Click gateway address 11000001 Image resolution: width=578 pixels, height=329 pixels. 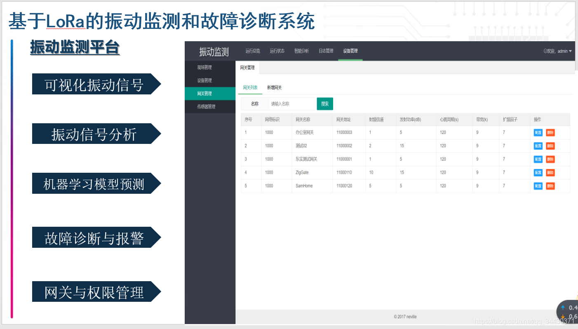(x=344, y=159)
